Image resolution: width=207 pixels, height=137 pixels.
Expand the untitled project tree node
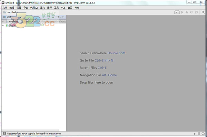3,21
